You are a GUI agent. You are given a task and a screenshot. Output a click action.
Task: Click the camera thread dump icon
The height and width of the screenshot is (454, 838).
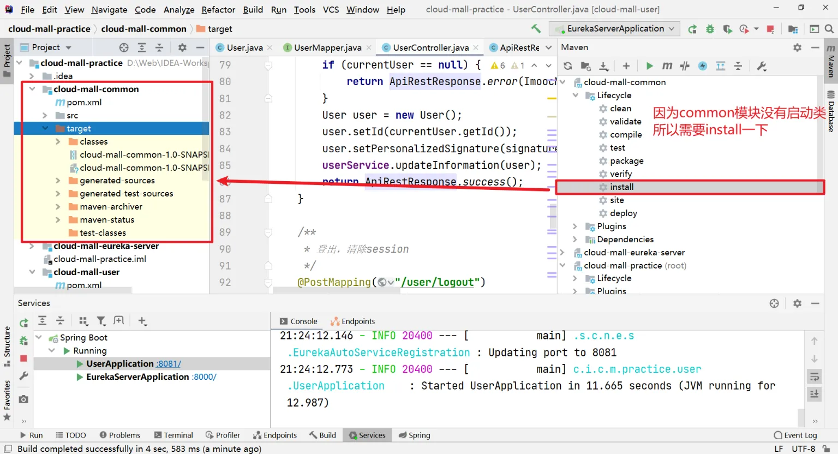pyautogui.click(x=23, y=399)
